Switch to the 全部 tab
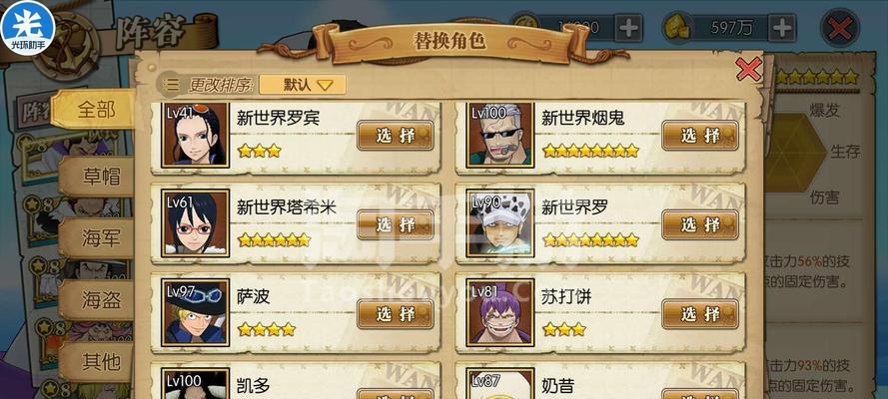The height and width of the screenshot is (399, 888). click(x=95, y=110)
